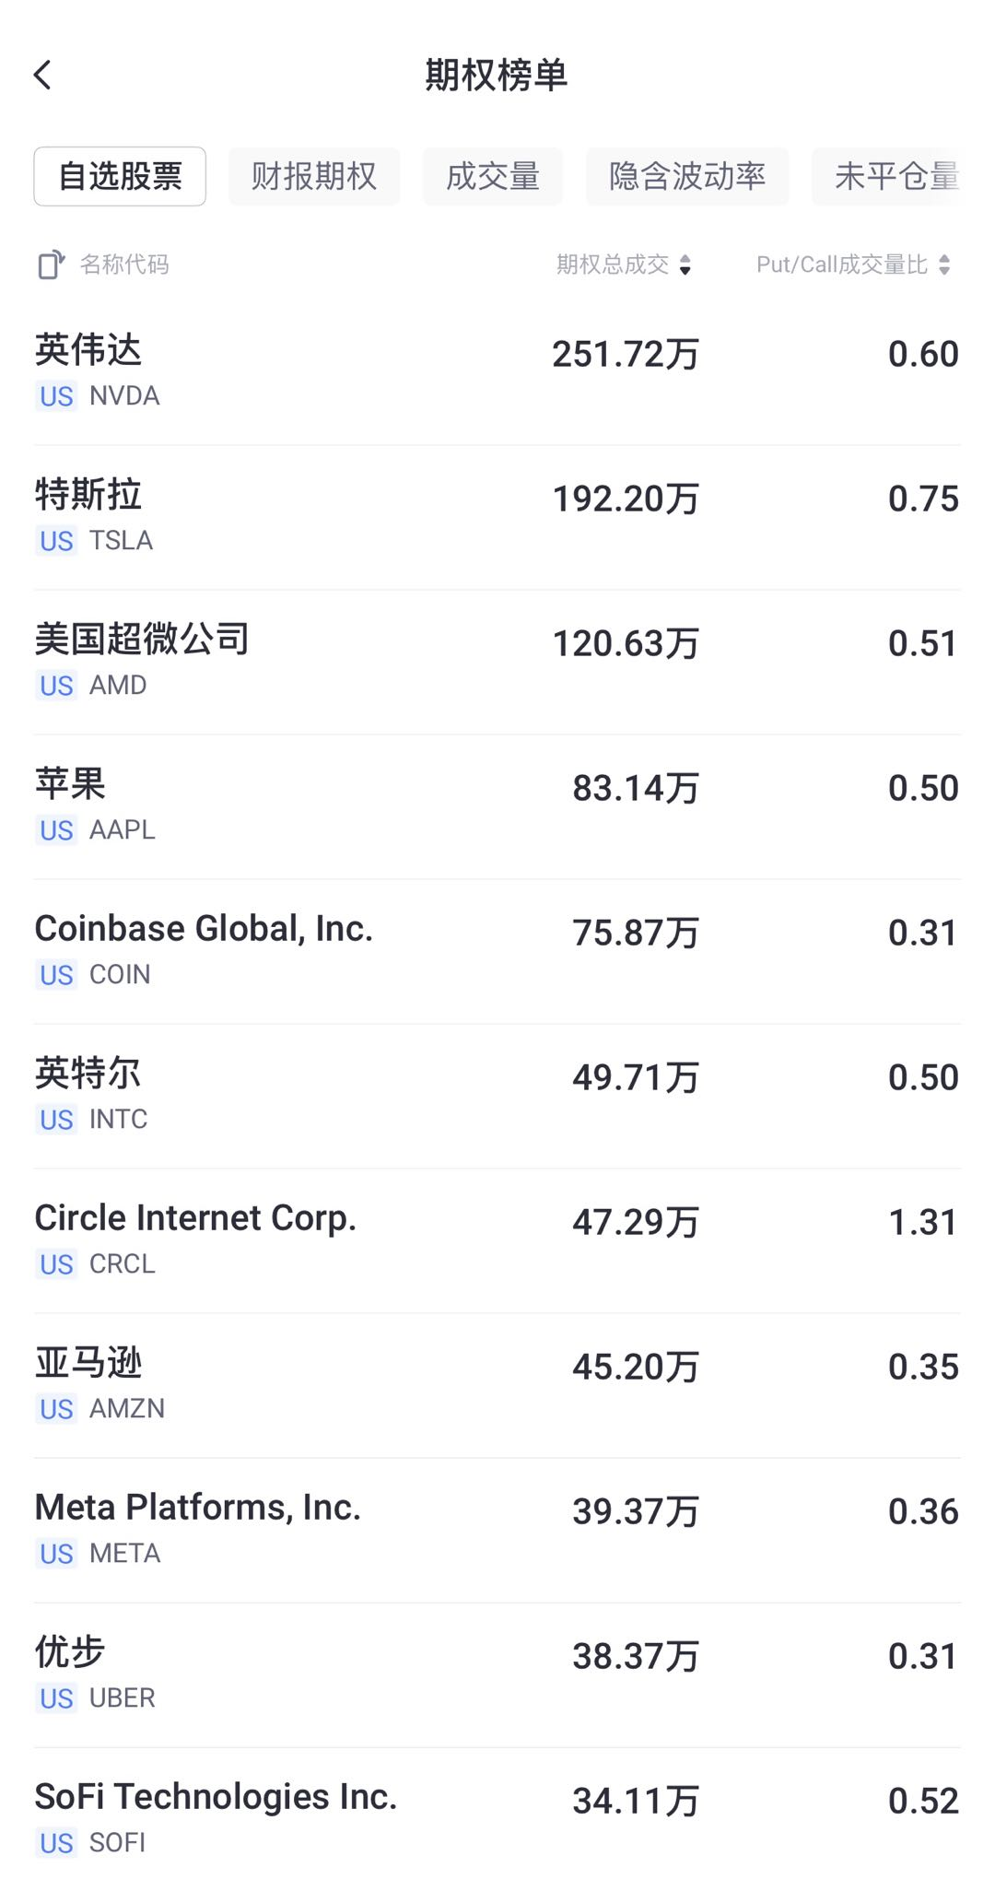
Task: Tap Coinbase Global, Inc. row
Action: [497, 951]
